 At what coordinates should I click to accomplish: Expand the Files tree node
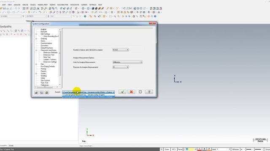click(x=36, y=64)
